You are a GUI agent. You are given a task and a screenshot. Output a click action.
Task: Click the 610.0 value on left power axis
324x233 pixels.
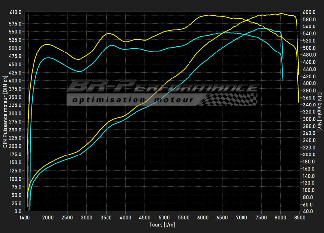click(16, 12)
